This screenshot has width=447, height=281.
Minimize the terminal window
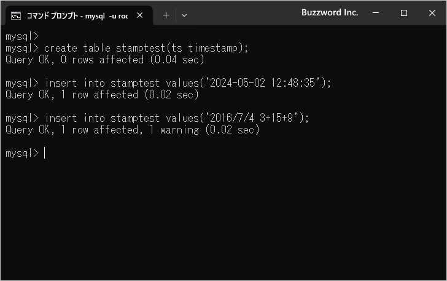[x=376, y=12]
